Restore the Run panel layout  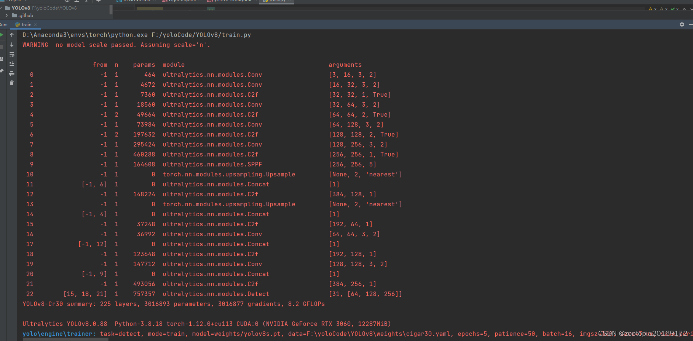(1, 59)
